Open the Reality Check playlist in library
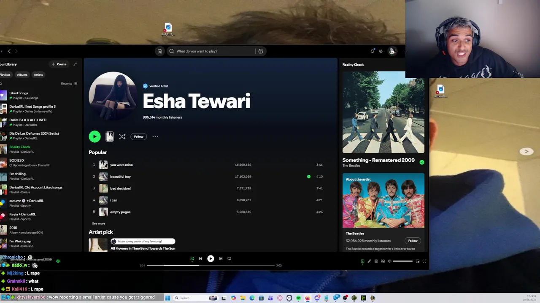Screen dimensions: 540x303 [40, 149]
